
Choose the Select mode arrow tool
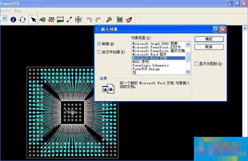pyautogui.click(x=33, y=20)
